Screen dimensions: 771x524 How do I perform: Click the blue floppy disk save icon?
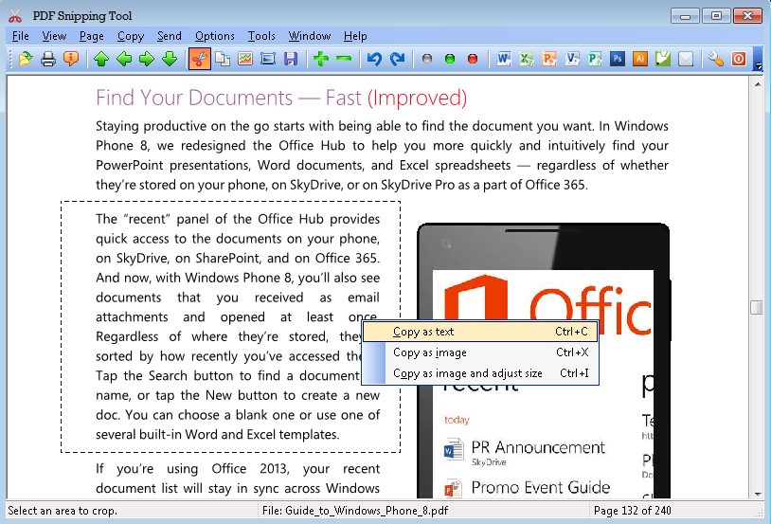(x=291, y=59)
